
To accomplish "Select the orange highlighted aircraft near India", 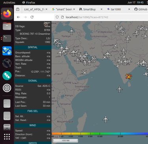I will (x=128, y=76).
